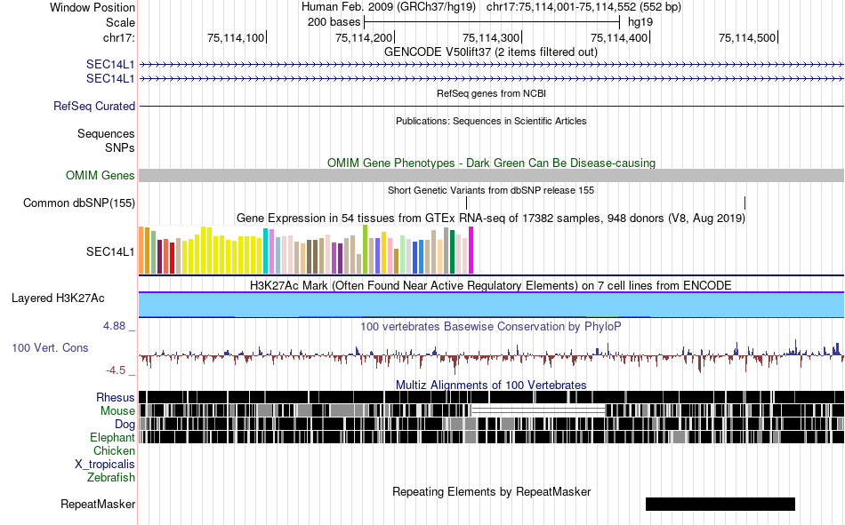Click the RefSeq Curated intron line
Image resolution: width=845 pixels, height=525 pixels.
point(492,106)
